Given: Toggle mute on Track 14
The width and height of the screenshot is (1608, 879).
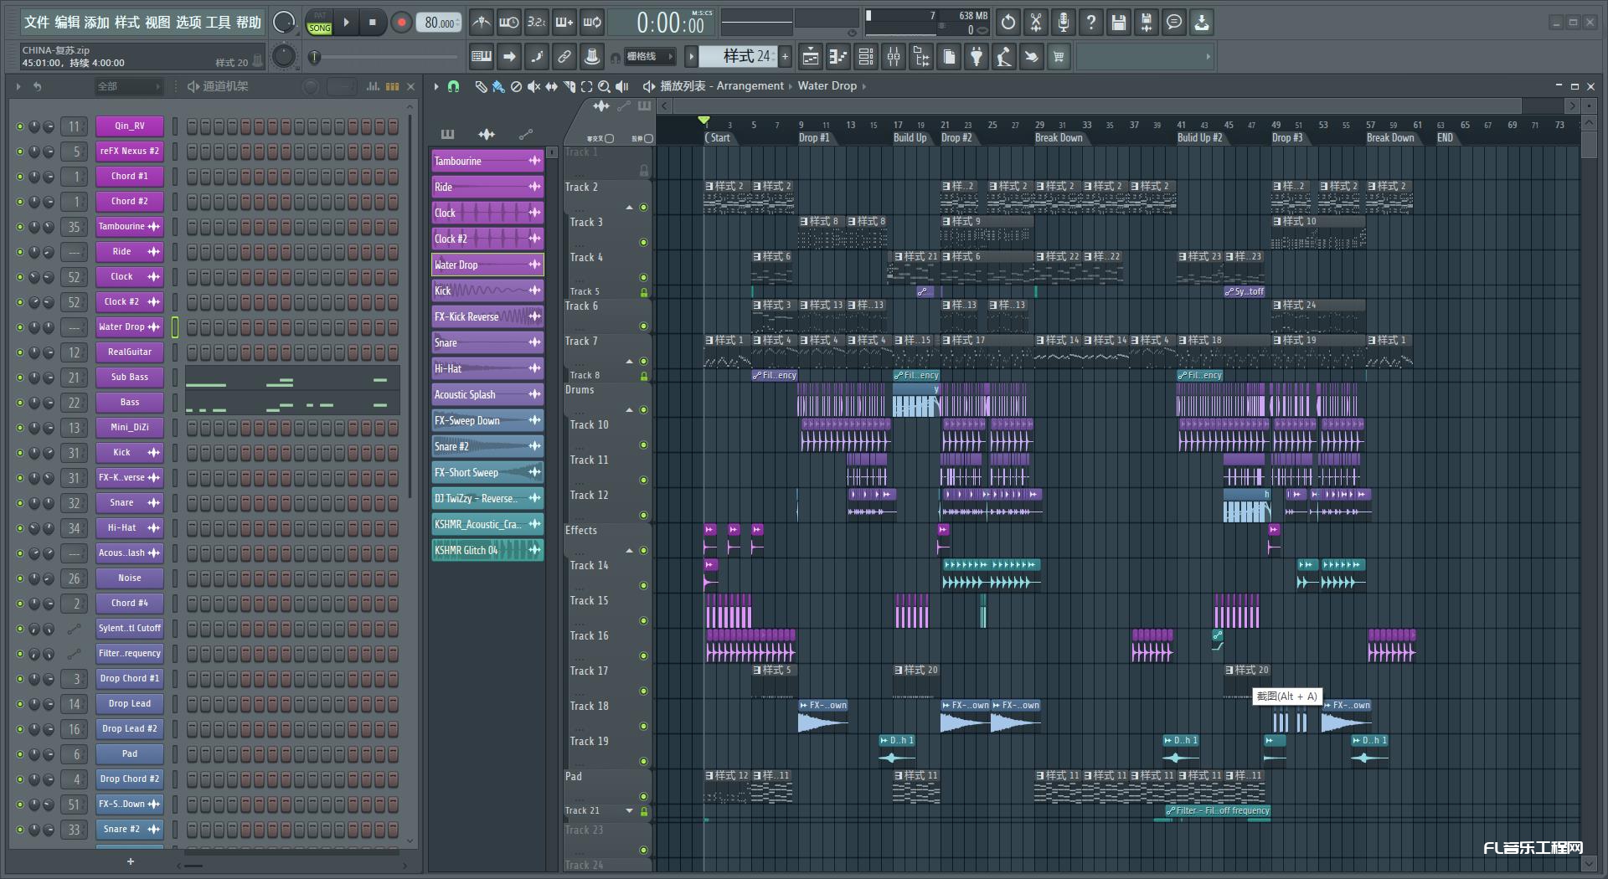Looking at the screenshot, I should tap(643, 586).
